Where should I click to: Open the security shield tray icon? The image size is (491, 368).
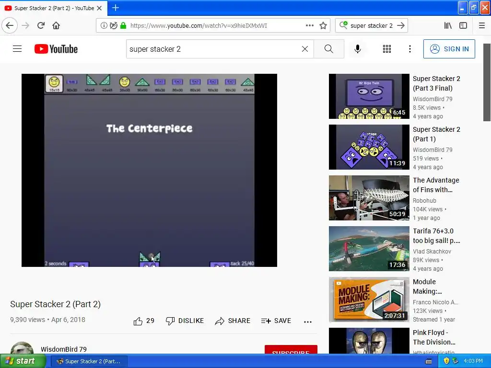tap(446, 361)
